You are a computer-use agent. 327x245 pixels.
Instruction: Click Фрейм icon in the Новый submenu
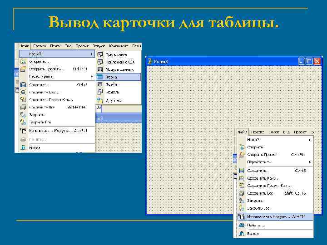point(100,84)
